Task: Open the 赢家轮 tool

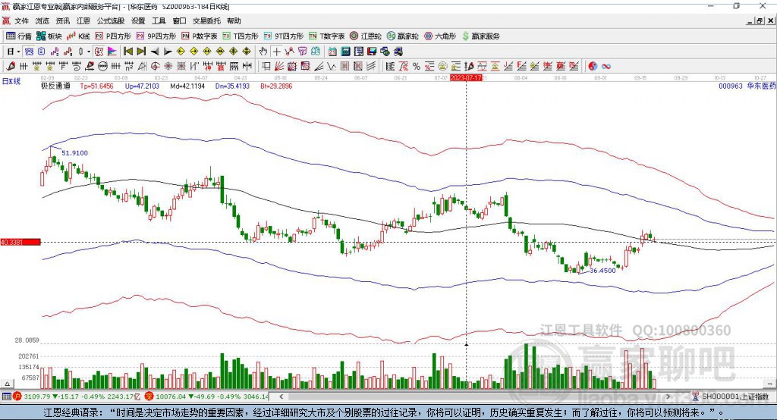Action: click(x=403, y=36)
